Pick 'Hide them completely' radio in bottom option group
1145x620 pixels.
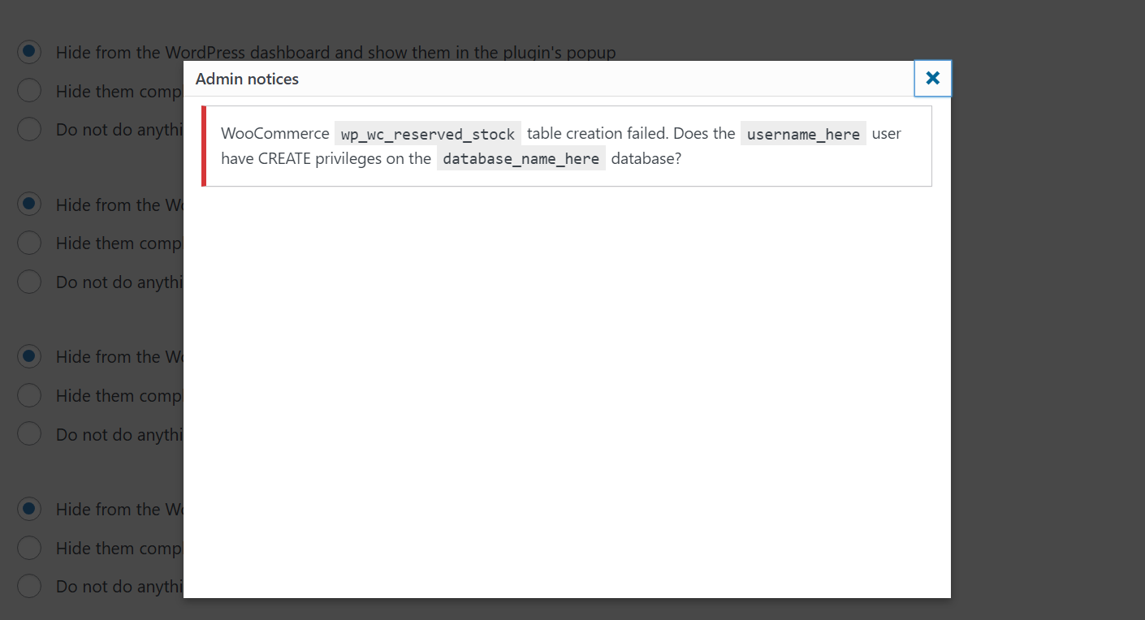(x=29, y=548)
